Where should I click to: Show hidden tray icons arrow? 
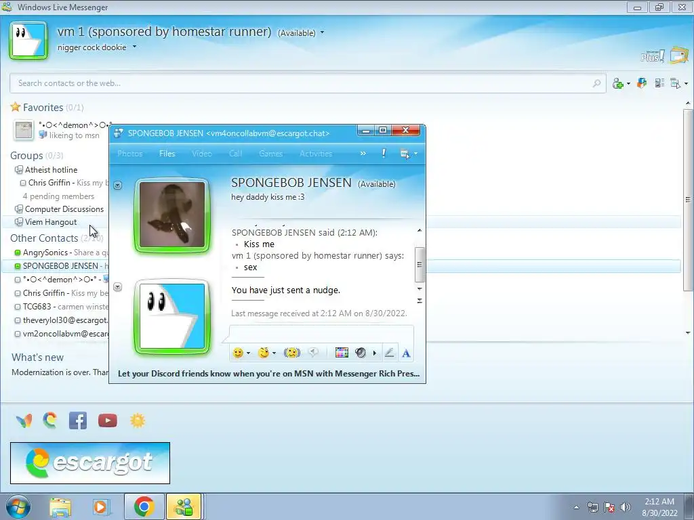click(x=576, y=507)
